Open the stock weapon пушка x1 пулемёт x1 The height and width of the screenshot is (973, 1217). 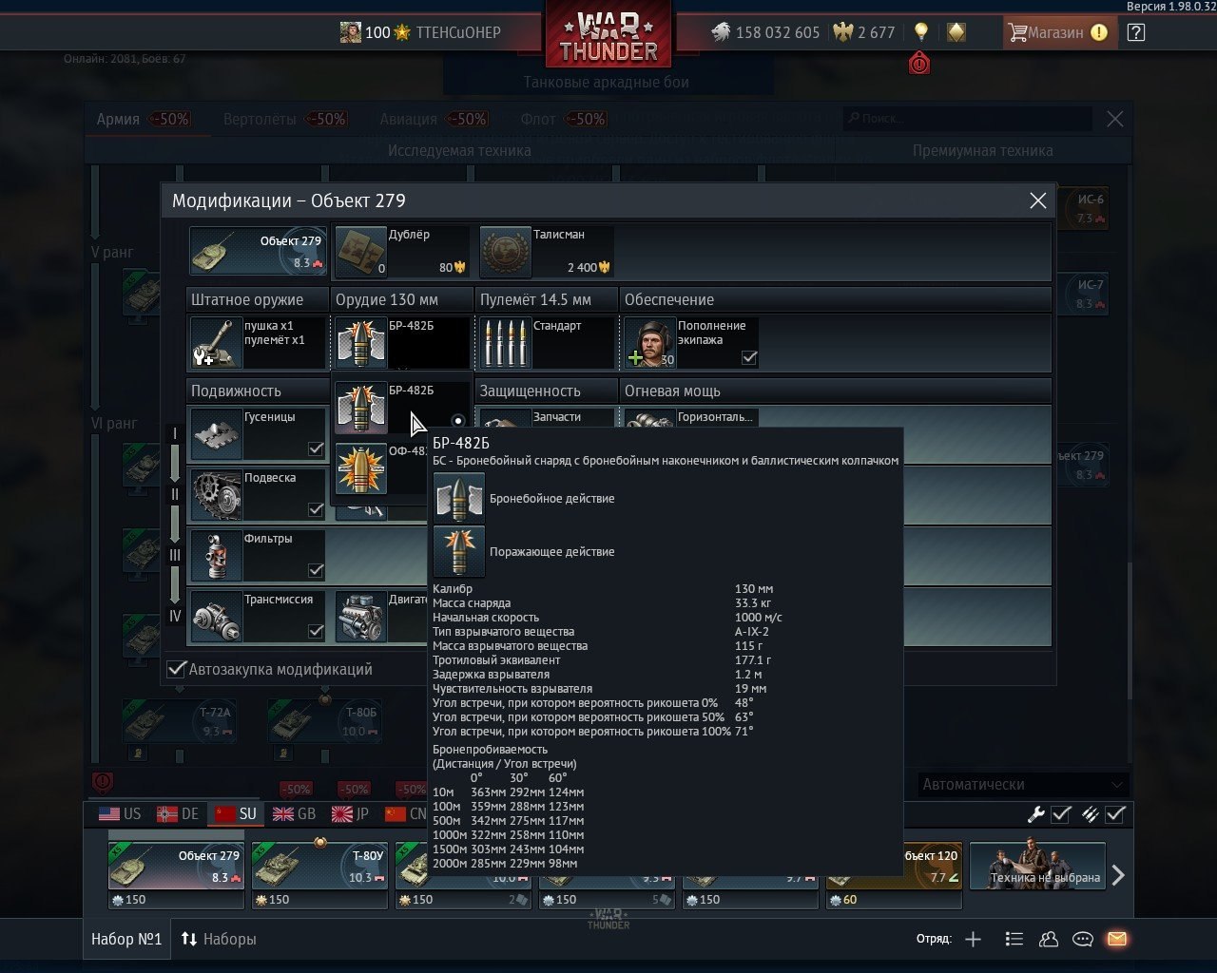coord(258,342)
